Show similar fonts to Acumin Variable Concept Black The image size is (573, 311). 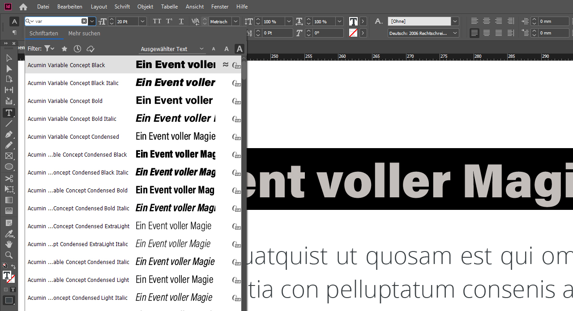(226, 65)
